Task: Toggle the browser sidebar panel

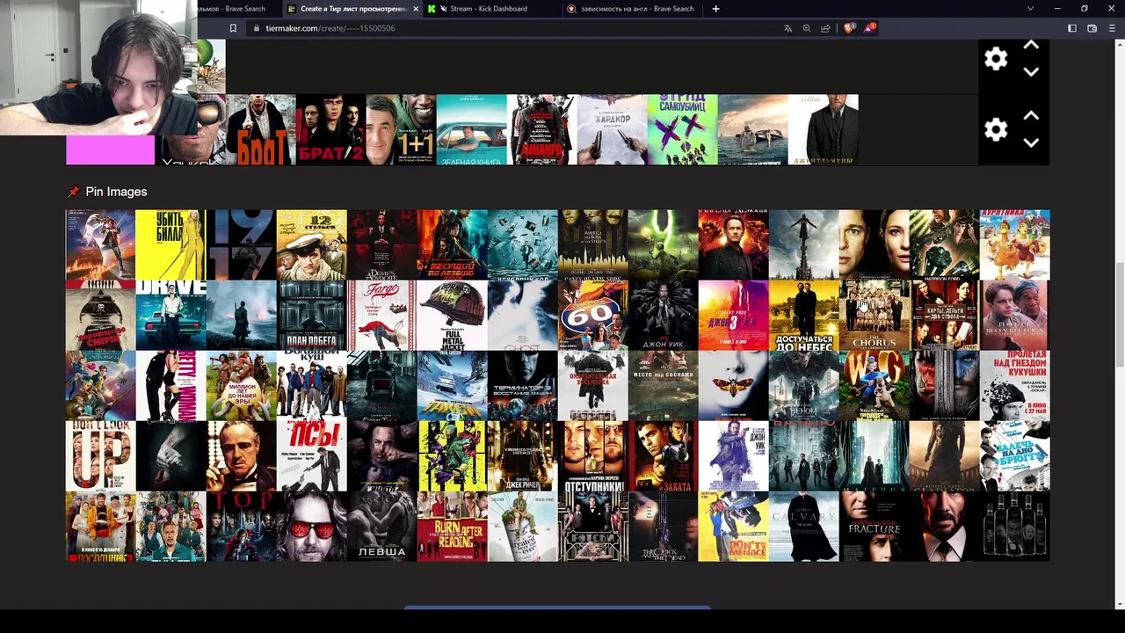Action: coord(1072,28)
